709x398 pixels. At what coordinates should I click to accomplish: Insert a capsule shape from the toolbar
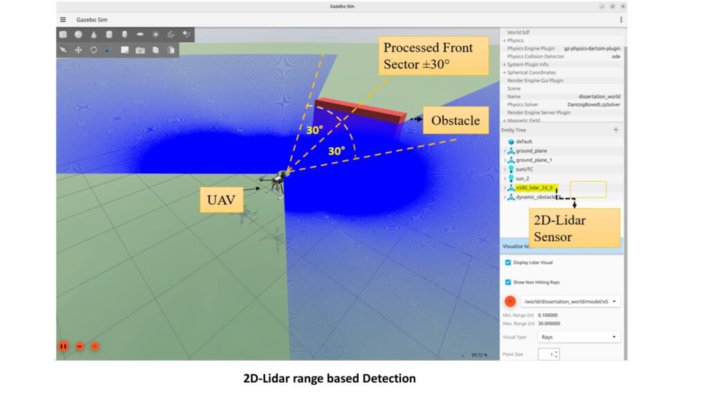click(x=125, y=35)
